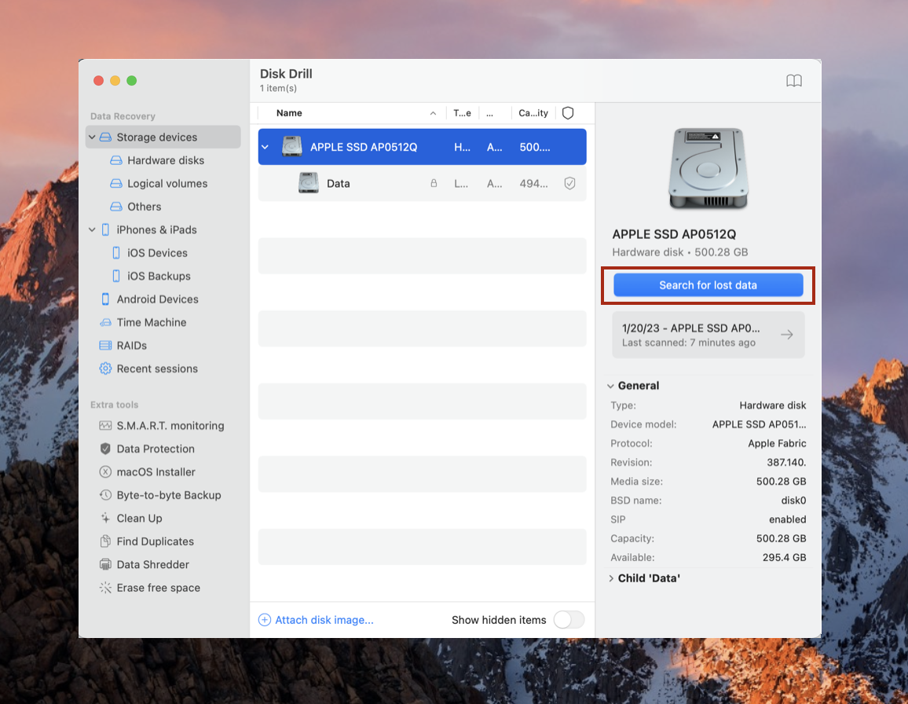Click the Revision value 387.140.
The height and width of the screenshot is (704, 908).
point(786,462)
